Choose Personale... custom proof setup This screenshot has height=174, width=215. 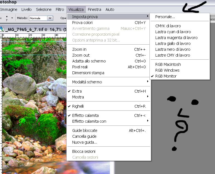click(165, 17)
